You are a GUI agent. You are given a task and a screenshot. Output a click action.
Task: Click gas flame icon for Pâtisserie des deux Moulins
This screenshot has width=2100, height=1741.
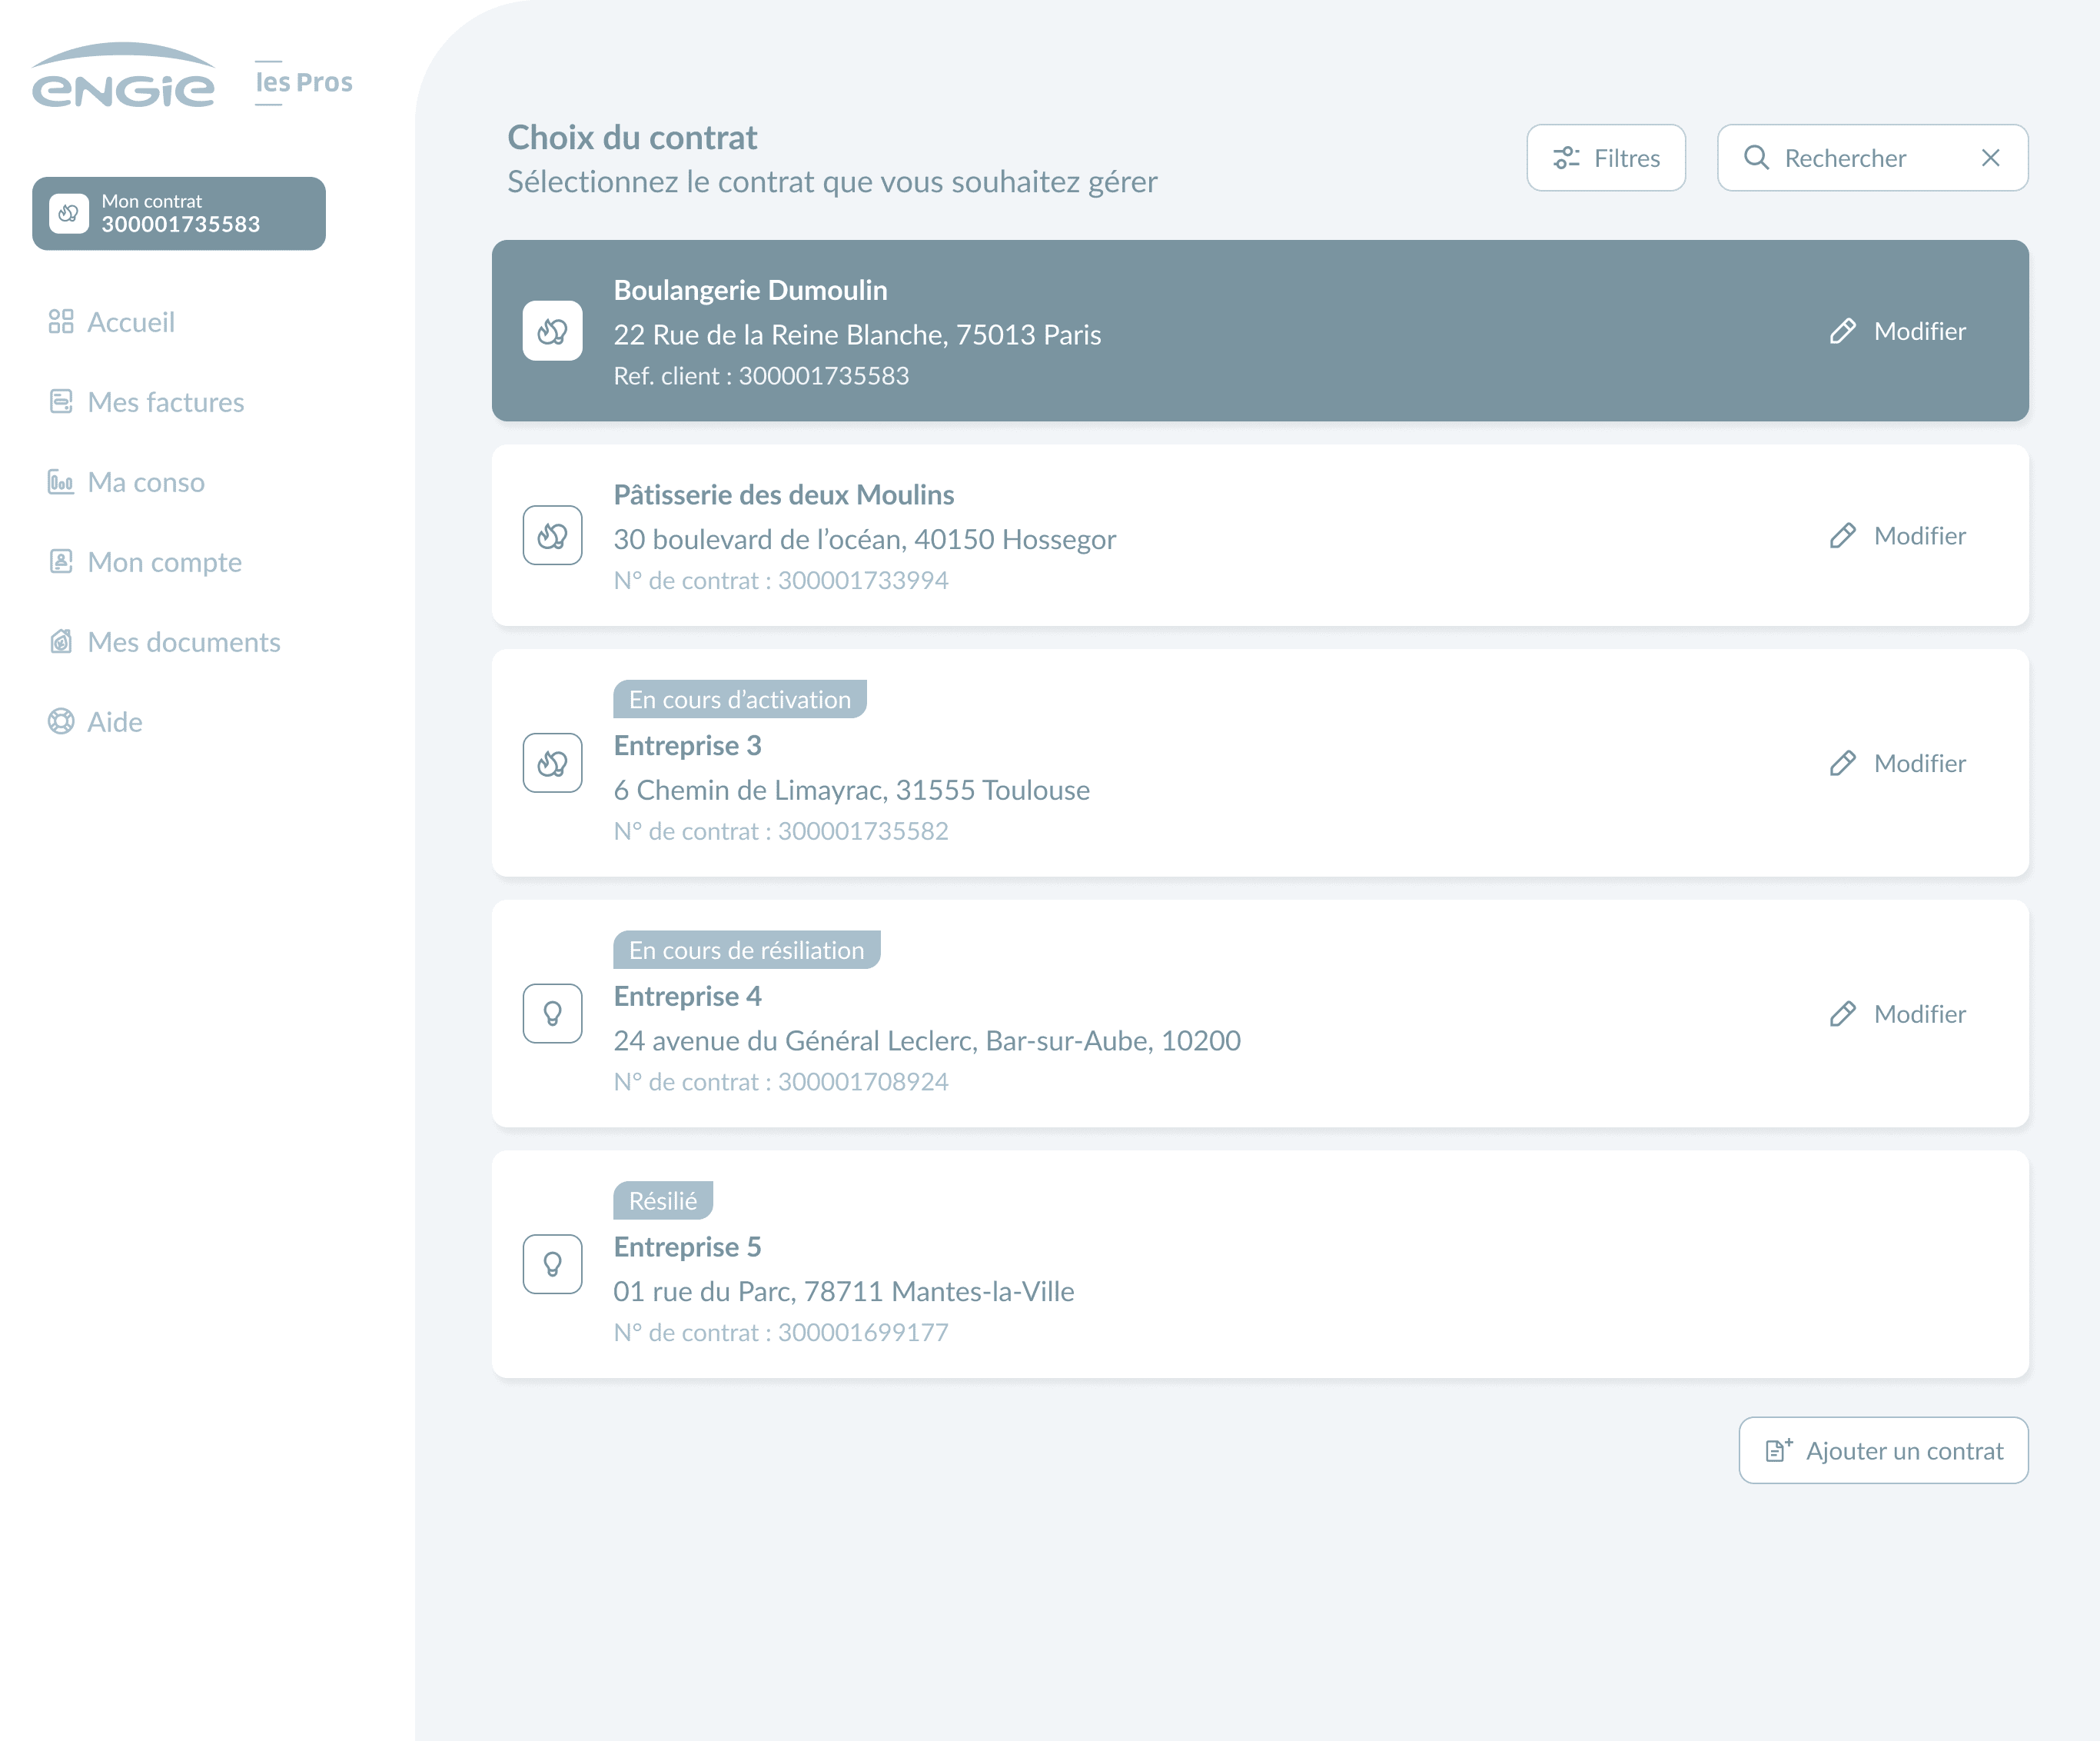pyautogui.click(x=552, y=535)
